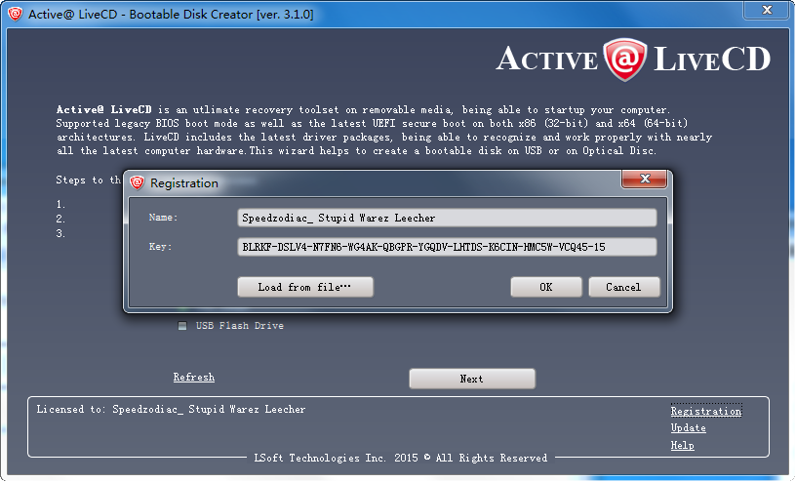Open the Update link

pyautogui.click(x=688, y=428)
